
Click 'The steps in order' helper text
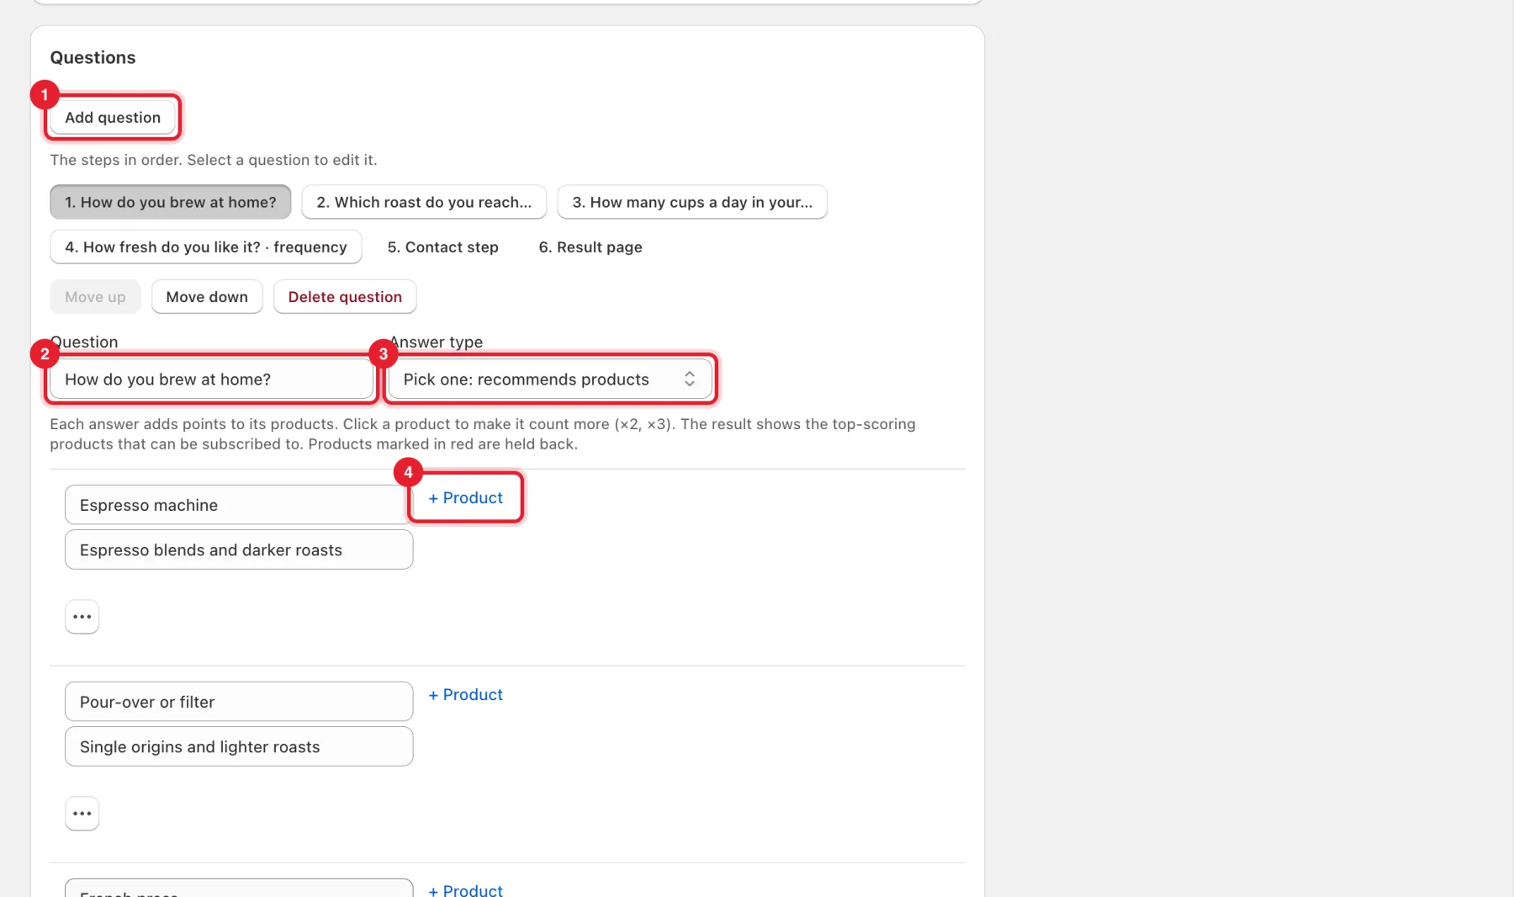tap(214, 160)
